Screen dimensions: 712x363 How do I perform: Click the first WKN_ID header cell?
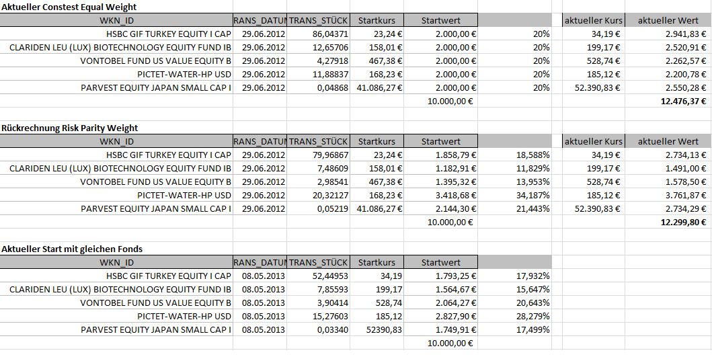click(116, 20)
